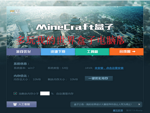Image resolution: width=150 pixels, height=113 pixels.
Task: Click the 意见反馈 feedback link
Action: point(118,111)
